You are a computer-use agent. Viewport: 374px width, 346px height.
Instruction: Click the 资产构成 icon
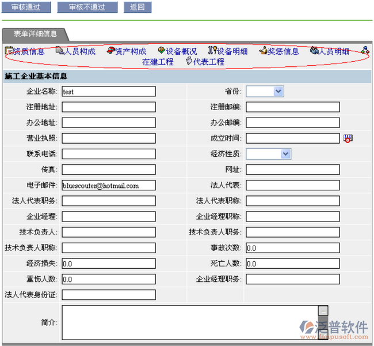pyautogui.click(x=111, y=51)
